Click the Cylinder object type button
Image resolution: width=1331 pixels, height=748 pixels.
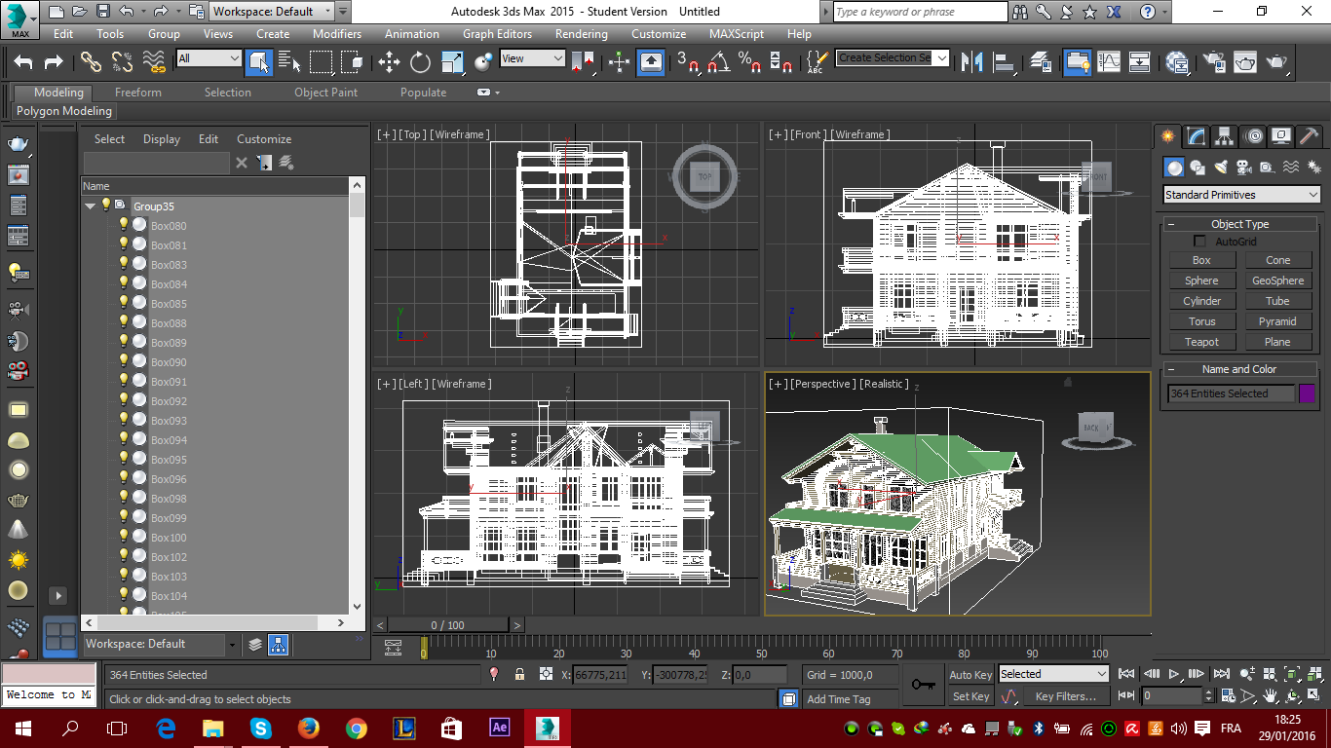[x=1201, y=301]
